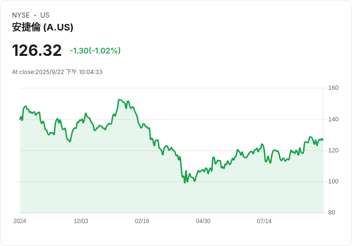Click the rightmost end of the price line
The width and height of the screenshot is (352, 246).
(323, 140)
